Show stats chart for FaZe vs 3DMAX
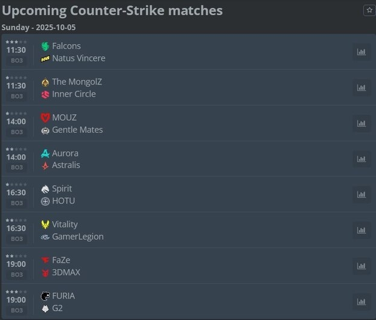 (362, 266)
